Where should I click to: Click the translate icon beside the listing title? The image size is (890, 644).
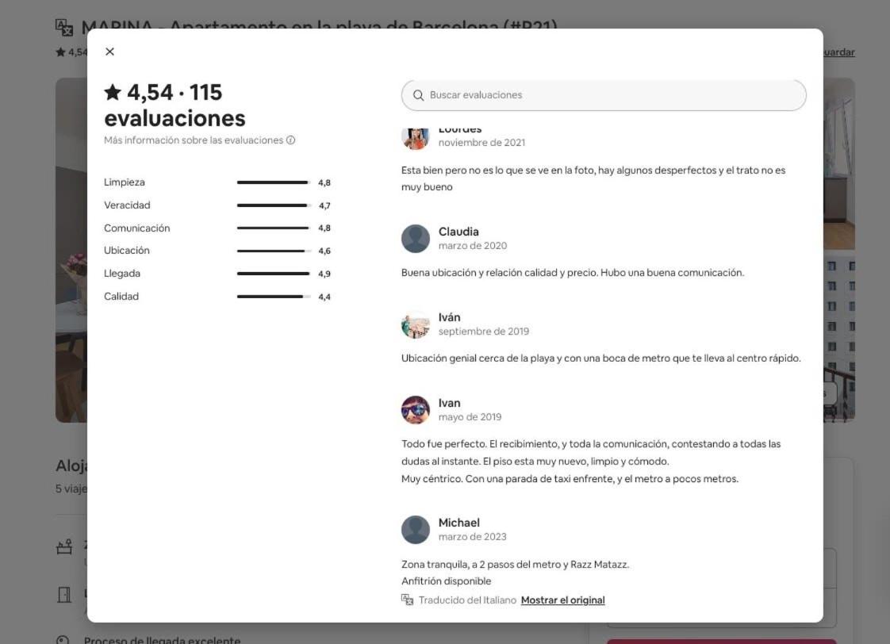[64, 27]
